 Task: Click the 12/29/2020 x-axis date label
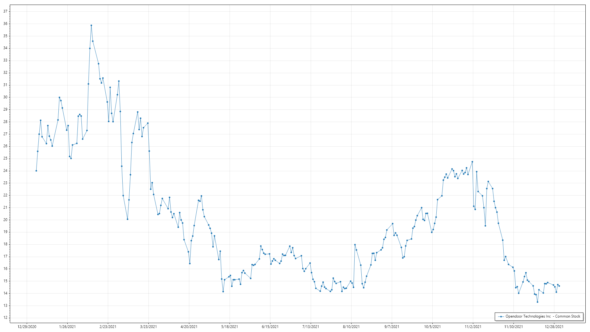pos(27,327)
